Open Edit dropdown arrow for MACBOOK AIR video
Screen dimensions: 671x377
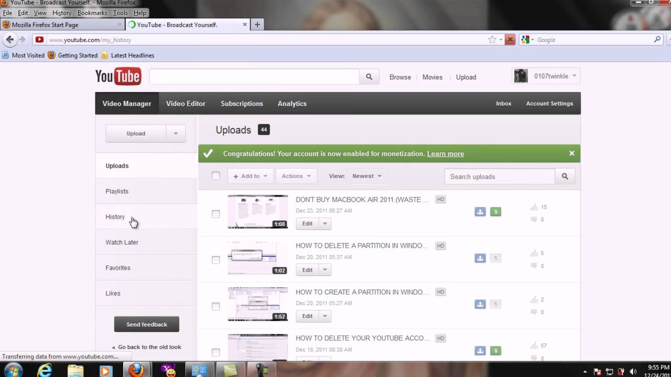[325, 224]
